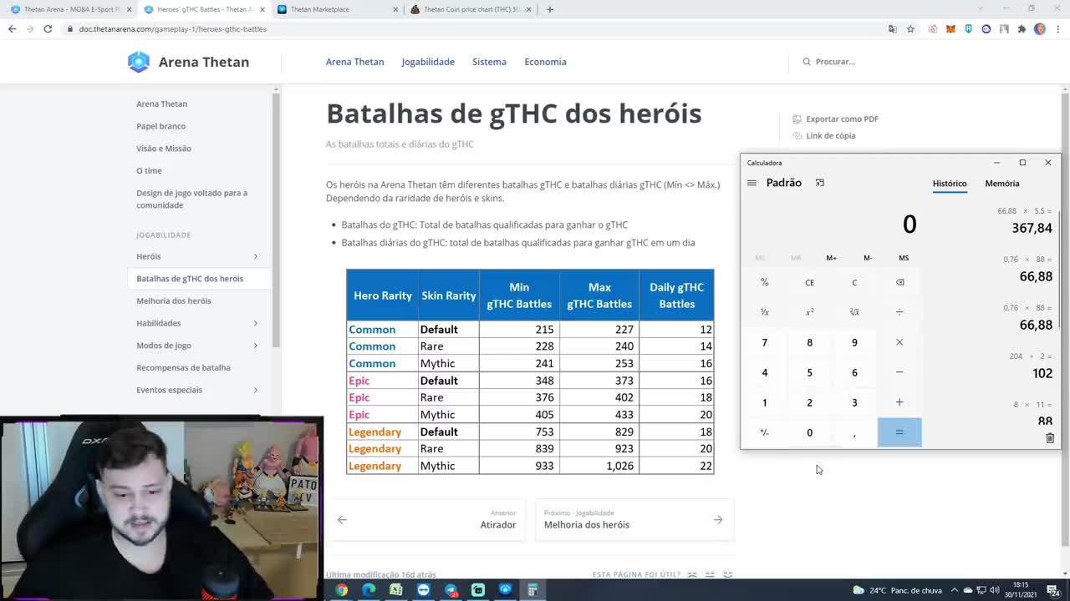Screen dimensions: 1070x601
Task: Open the Calculator hamburger navigation menu
Action: pos(752,183)
